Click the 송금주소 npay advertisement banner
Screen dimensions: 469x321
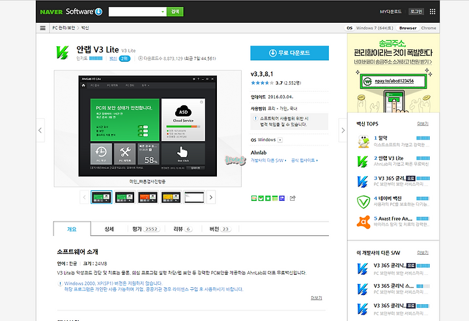click(x=393, y=73)
